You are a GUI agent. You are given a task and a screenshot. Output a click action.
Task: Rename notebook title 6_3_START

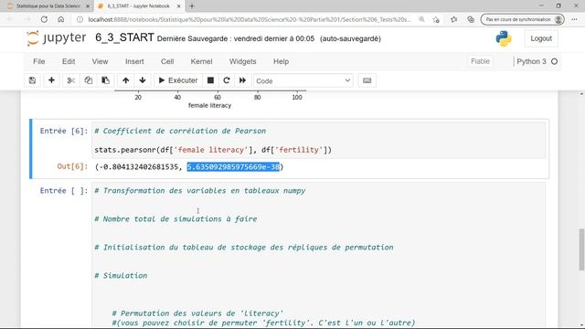click(x=124, y=37)
